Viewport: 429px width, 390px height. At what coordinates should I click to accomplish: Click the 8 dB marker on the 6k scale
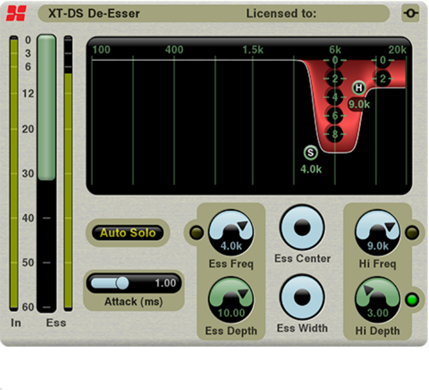(335, 134)
